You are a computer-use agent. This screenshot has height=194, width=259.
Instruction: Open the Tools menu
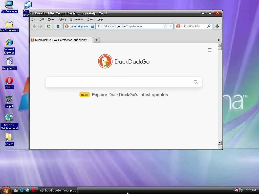[x=90, y=19]
